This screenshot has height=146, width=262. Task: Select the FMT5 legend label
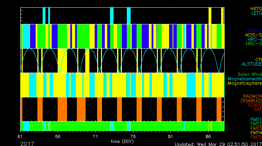(255, 137)
